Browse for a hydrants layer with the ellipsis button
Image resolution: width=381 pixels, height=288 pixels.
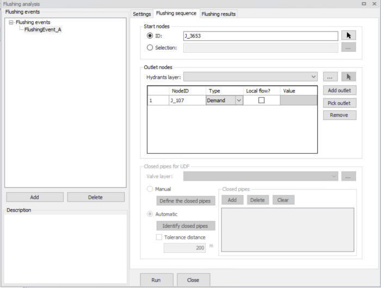[330, 77]
